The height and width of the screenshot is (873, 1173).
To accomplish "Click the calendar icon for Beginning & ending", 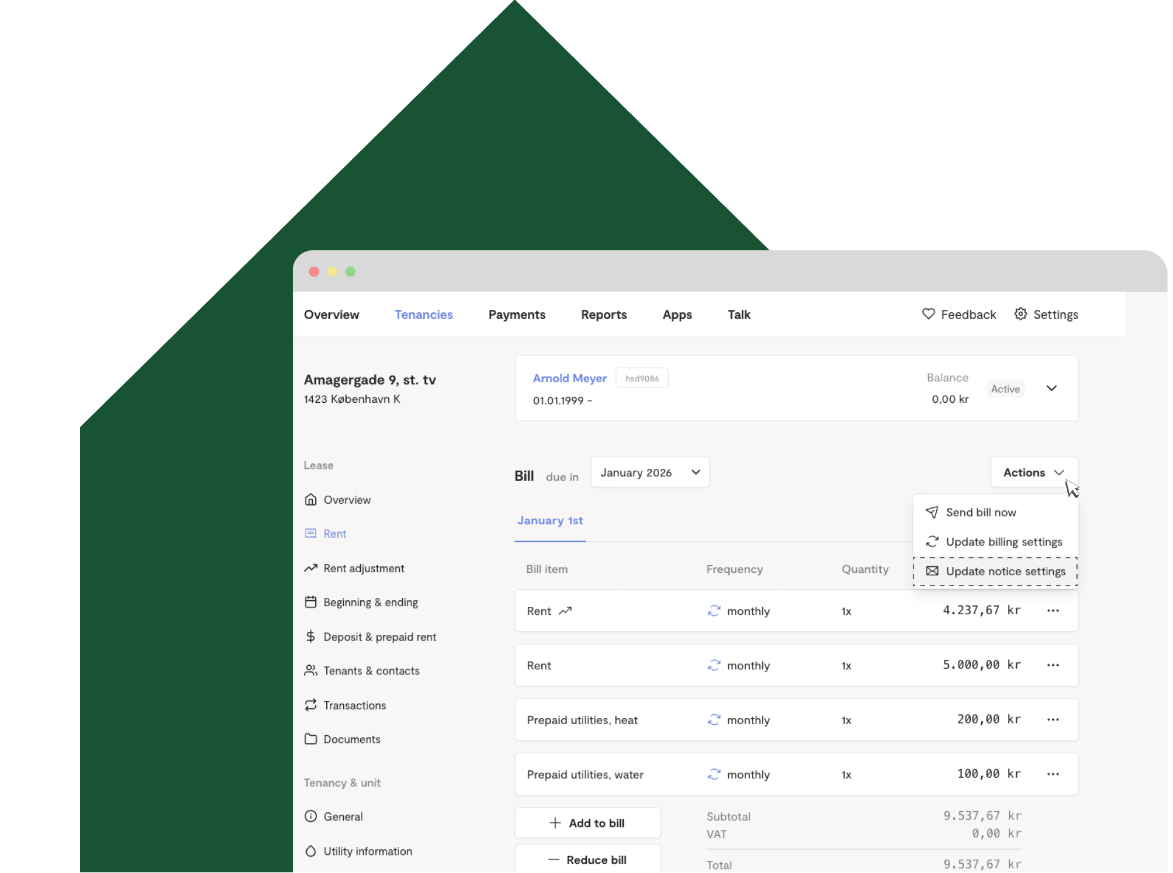I will [310, 603].
